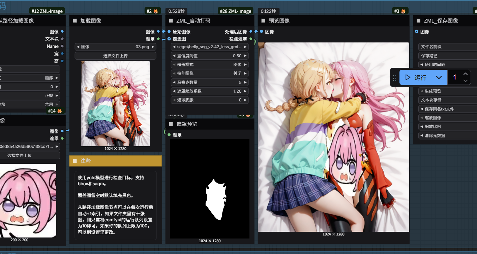Image resolution: width=477 pixels, height=254 pixels.
Task: Click the 覆盖图 input port on ZML_自动打码
Action: pyautogui.click(x=169, y=39)
